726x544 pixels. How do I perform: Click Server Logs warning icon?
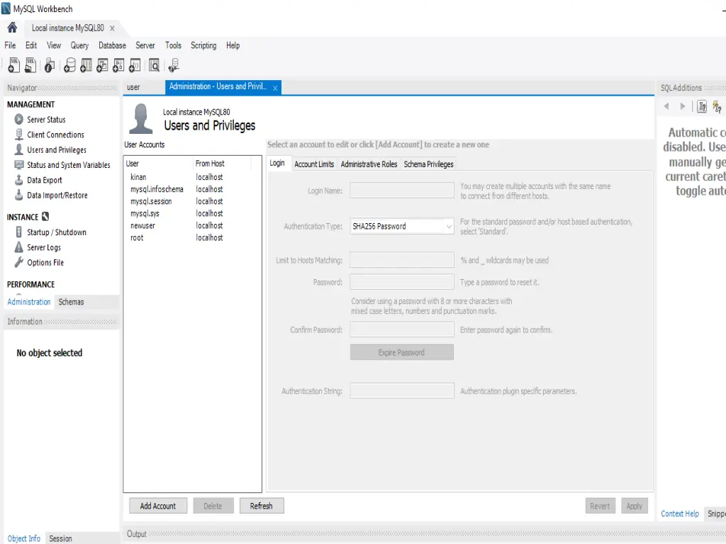tap(18, 247)
